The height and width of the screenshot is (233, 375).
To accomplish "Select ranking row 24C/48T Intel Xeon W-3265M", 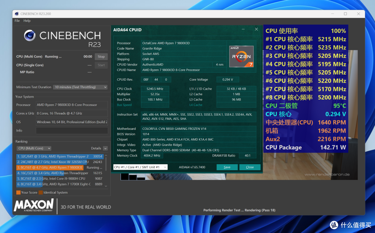I will click(x=60, y=162).
